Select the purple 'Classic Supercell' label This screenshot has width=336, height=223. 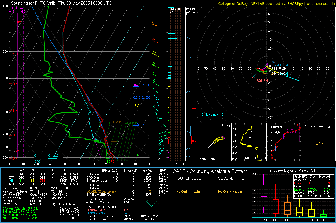[291, 131]
